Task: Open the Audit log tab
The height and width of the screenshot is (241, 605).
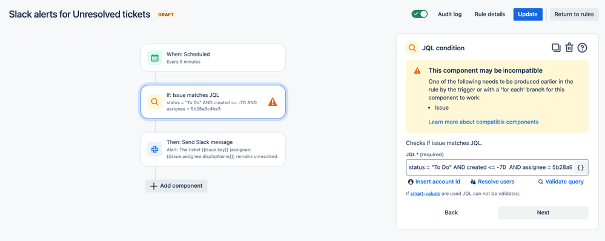Action: [x=449, y=15]
